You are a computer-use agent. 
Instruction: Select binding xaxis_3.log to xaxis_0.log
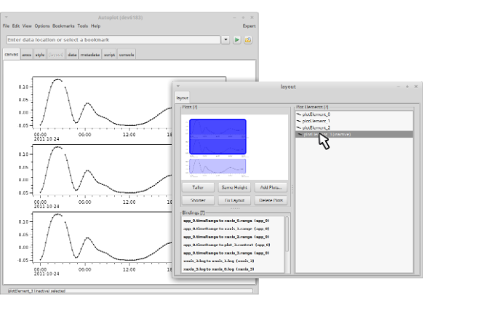233,269
